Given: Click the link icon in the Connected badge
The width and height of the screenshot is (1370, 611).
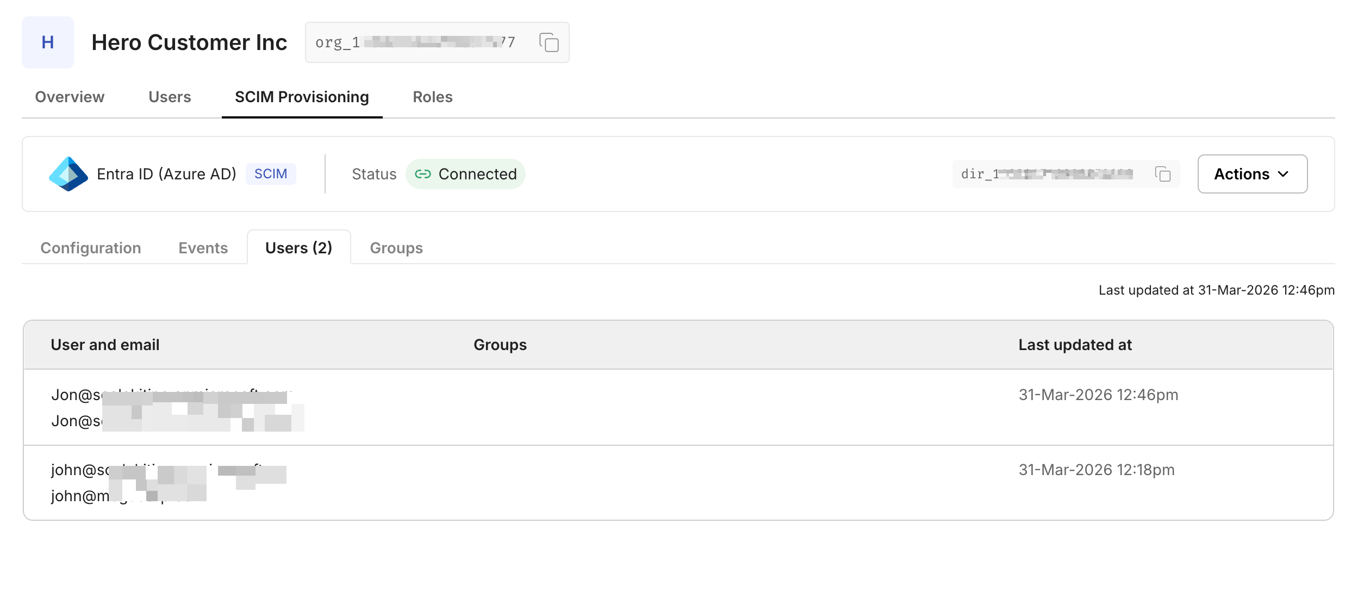Looking at the screenshot, I should [424, 174].
